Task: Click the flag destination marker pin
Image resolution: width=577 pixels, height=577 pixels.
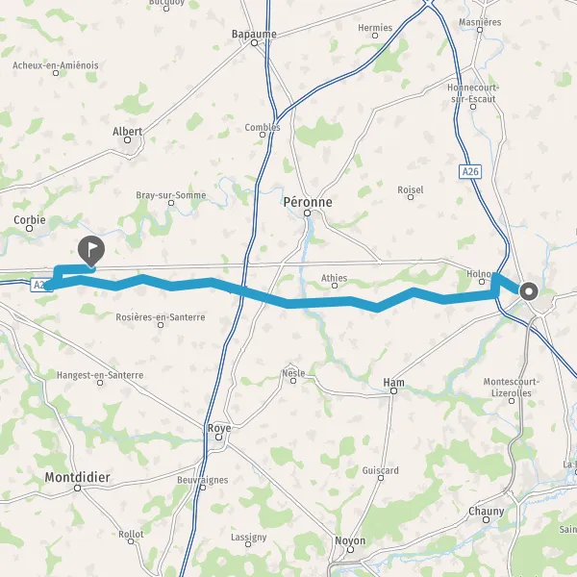Action: (91, 251)
